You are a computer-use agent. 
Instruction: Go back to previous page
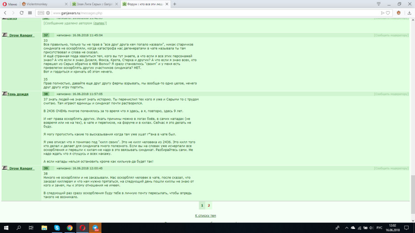click(x=5, y=13)
